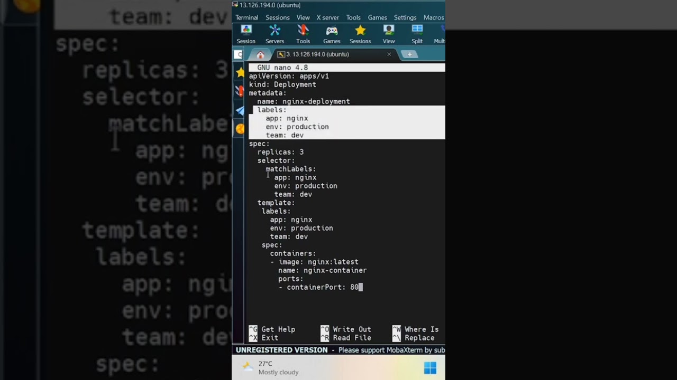The height and width of the screenshot is (380, 677).
Task: Click the UNREGISTERED VERSION support banner
Action: click(339, 350)
